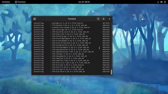The image size is (168, 94).
Task: Click the breeze-icon-theme package line
Action: (72, 27)
